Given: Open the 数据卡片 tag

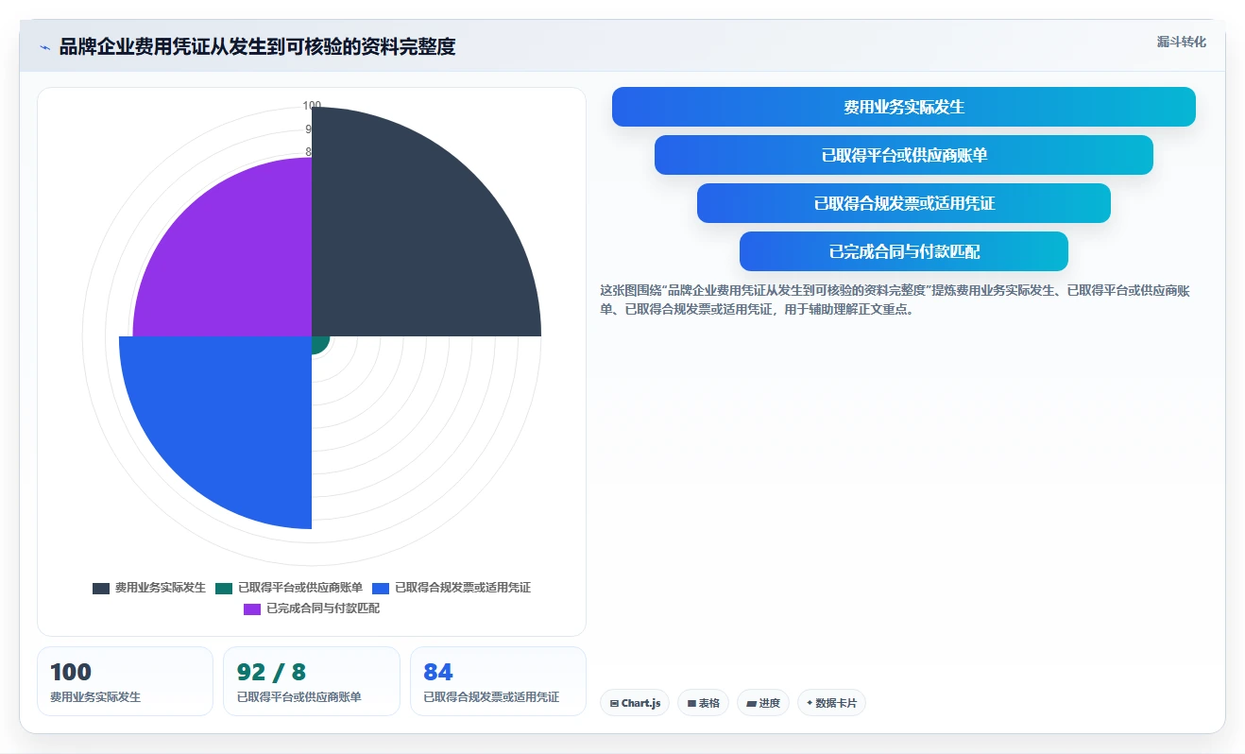Looking at the screenshot, I should point(831,703).
